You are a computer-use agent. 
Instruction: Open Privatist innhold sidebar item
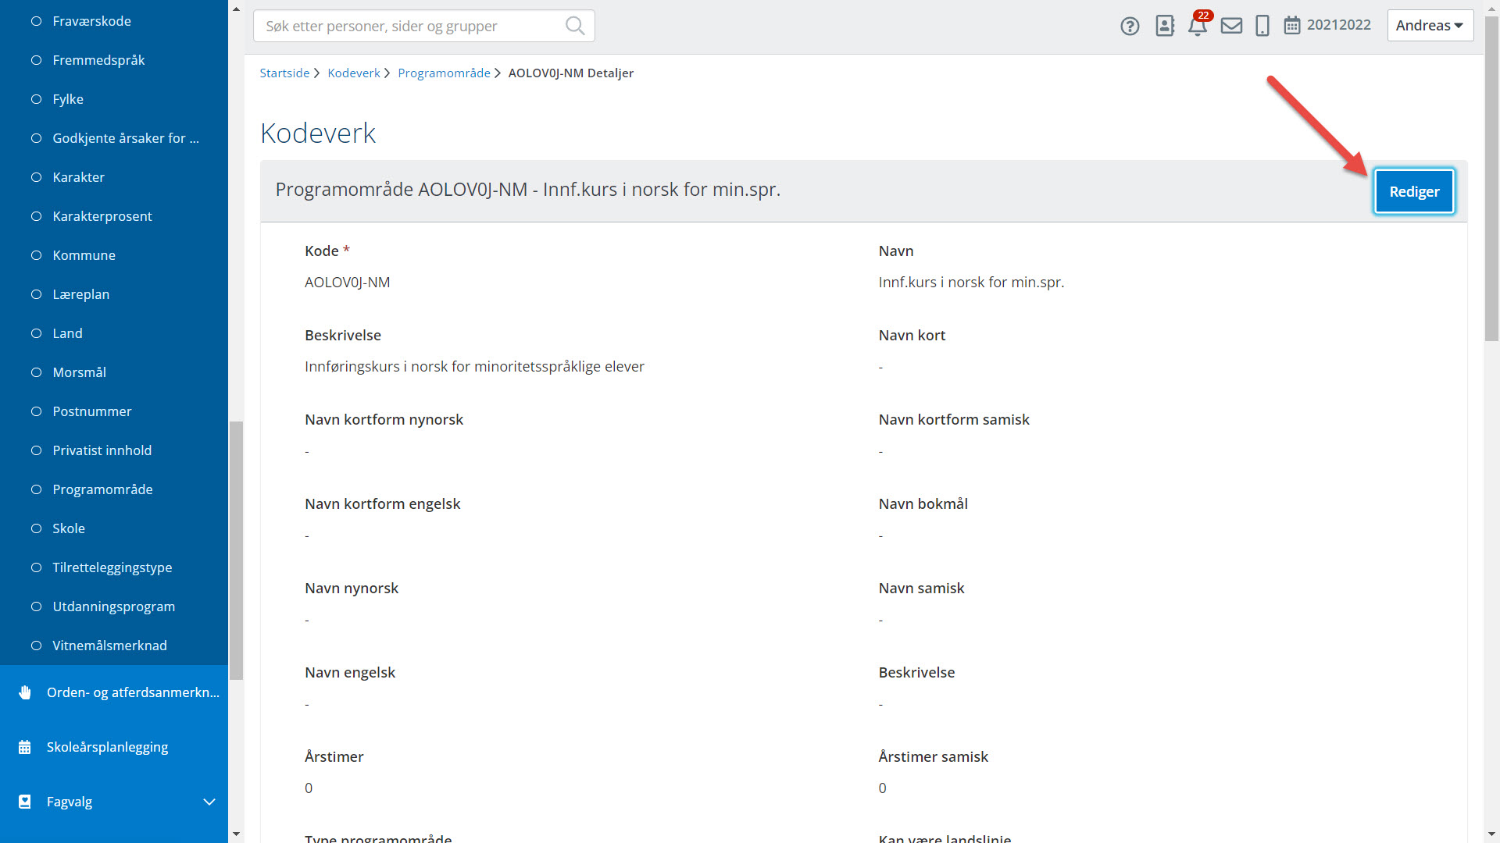pos(102,450)
